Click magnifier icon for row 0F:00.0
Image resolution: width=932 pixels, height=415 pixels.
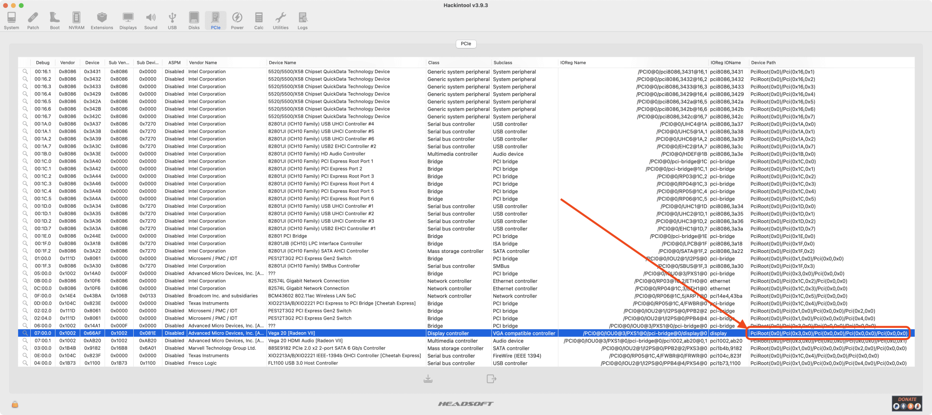pyautogui.click(x=25, y=296)
